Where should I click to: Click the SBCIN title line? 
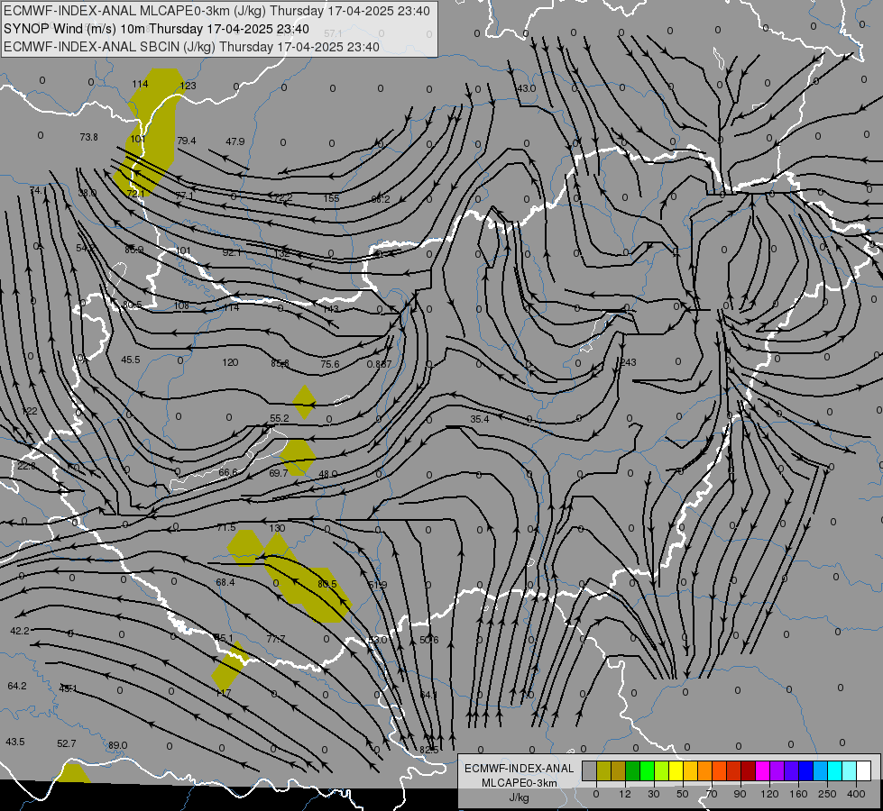(x=191, y=47)
